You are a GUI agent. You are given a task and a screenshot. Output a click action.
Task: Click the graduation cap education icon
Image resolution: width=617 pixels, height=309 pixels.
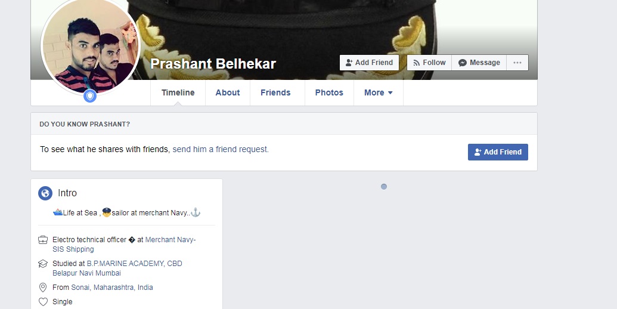point(43,264)
